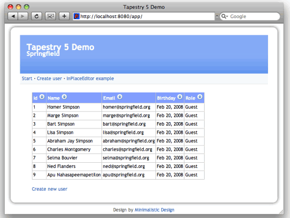Image resolution: width=290 pixels, height=218 pixels.
Task: Toggle sort order on the Email column
Action: tap(119, 97)
